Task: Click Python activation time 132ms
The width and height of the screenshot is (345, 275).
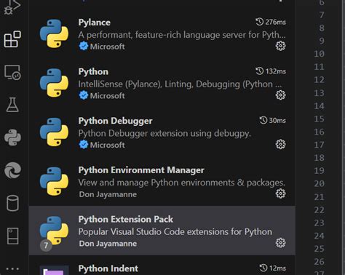Action: point(271,71)
